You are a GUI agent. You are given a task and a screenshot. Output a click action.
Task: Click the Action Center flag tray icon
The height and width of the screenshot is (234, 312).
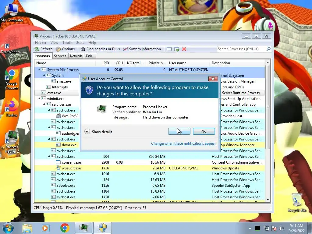pos(274,228)
